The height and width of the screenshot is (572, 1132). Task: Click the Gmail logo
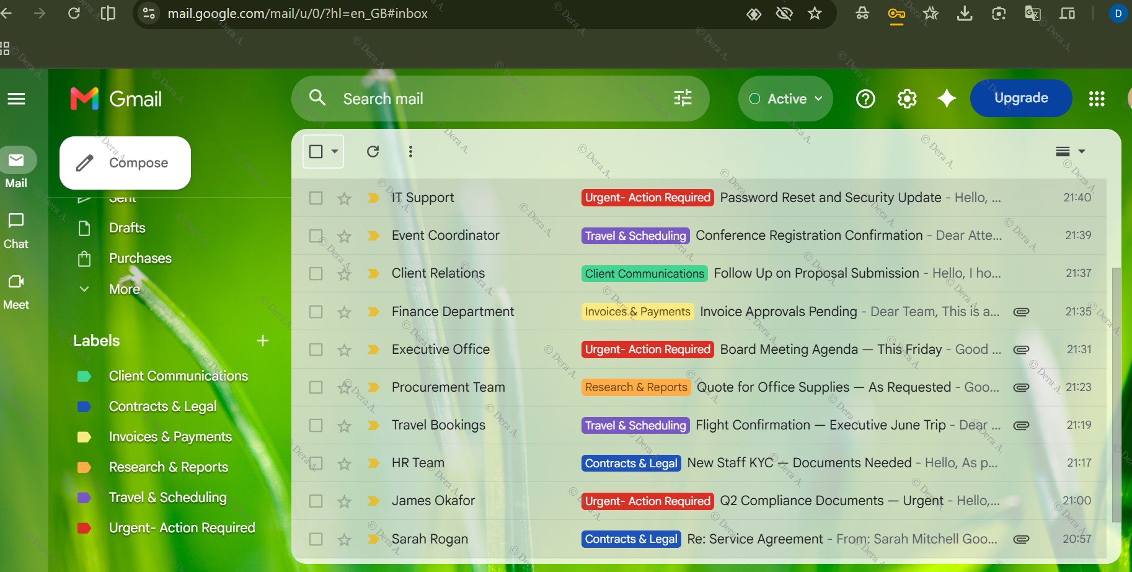tap(116, 99)
